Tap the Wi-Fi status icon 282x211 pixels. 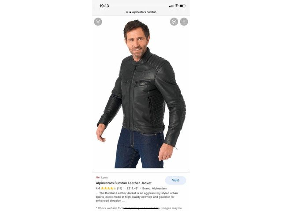[177, 6]
